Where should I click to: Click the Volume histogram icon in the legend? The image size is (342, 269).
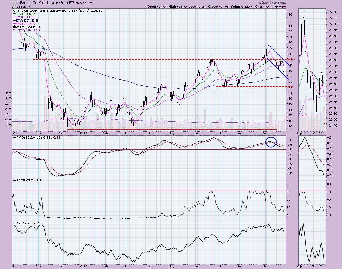click(x=14, y=27)
